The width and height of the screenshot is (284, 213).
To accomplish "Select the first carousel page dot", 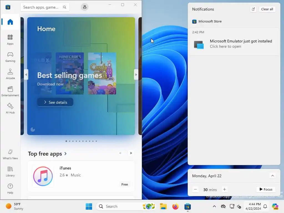I will [x=66, y=141].
